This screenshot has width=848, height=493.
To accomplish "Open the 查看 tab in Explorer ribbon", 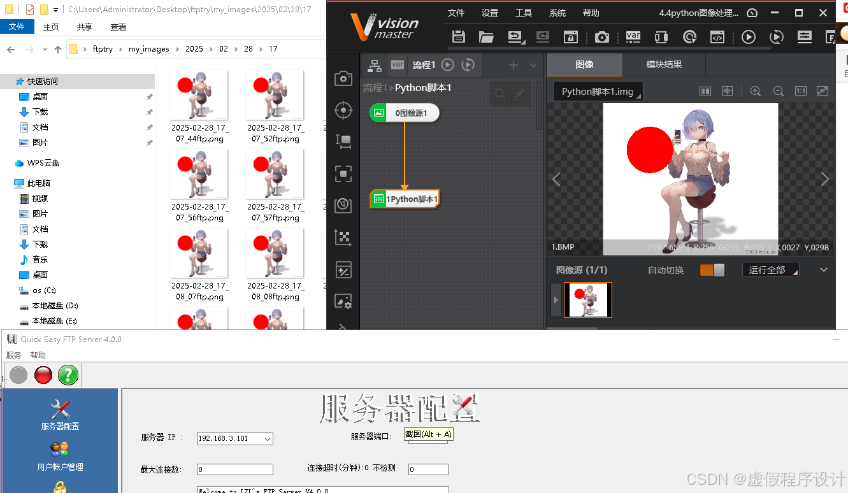I will tap(119, 27).
